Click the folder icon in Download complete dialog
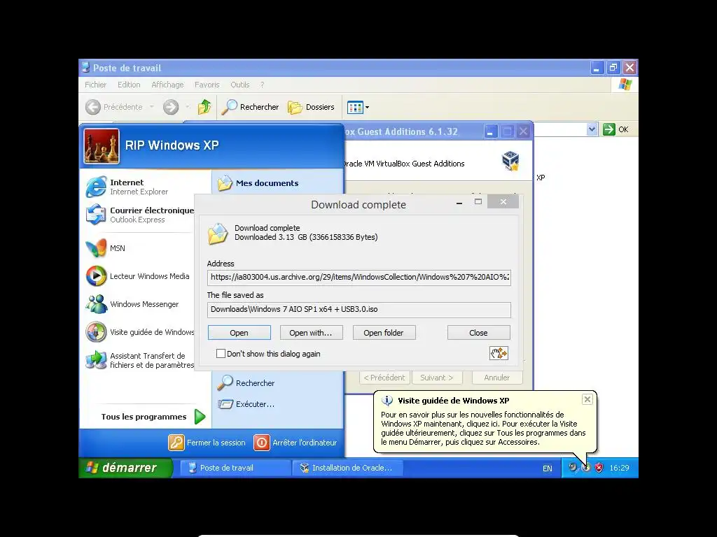This screenshot has width=717, height=537. coord(218,234)
